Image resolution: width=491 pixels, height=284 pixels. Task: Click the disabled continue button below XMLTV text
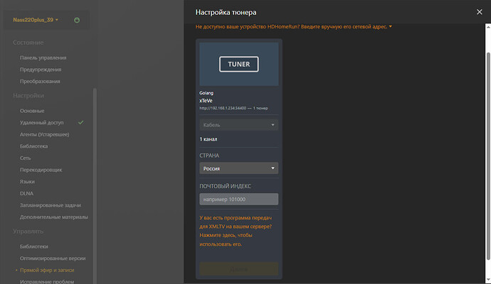point(238,268)
